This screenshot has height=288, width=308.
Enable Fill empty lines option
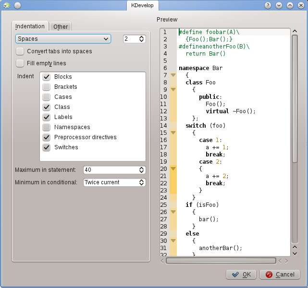tap(20, 63)
